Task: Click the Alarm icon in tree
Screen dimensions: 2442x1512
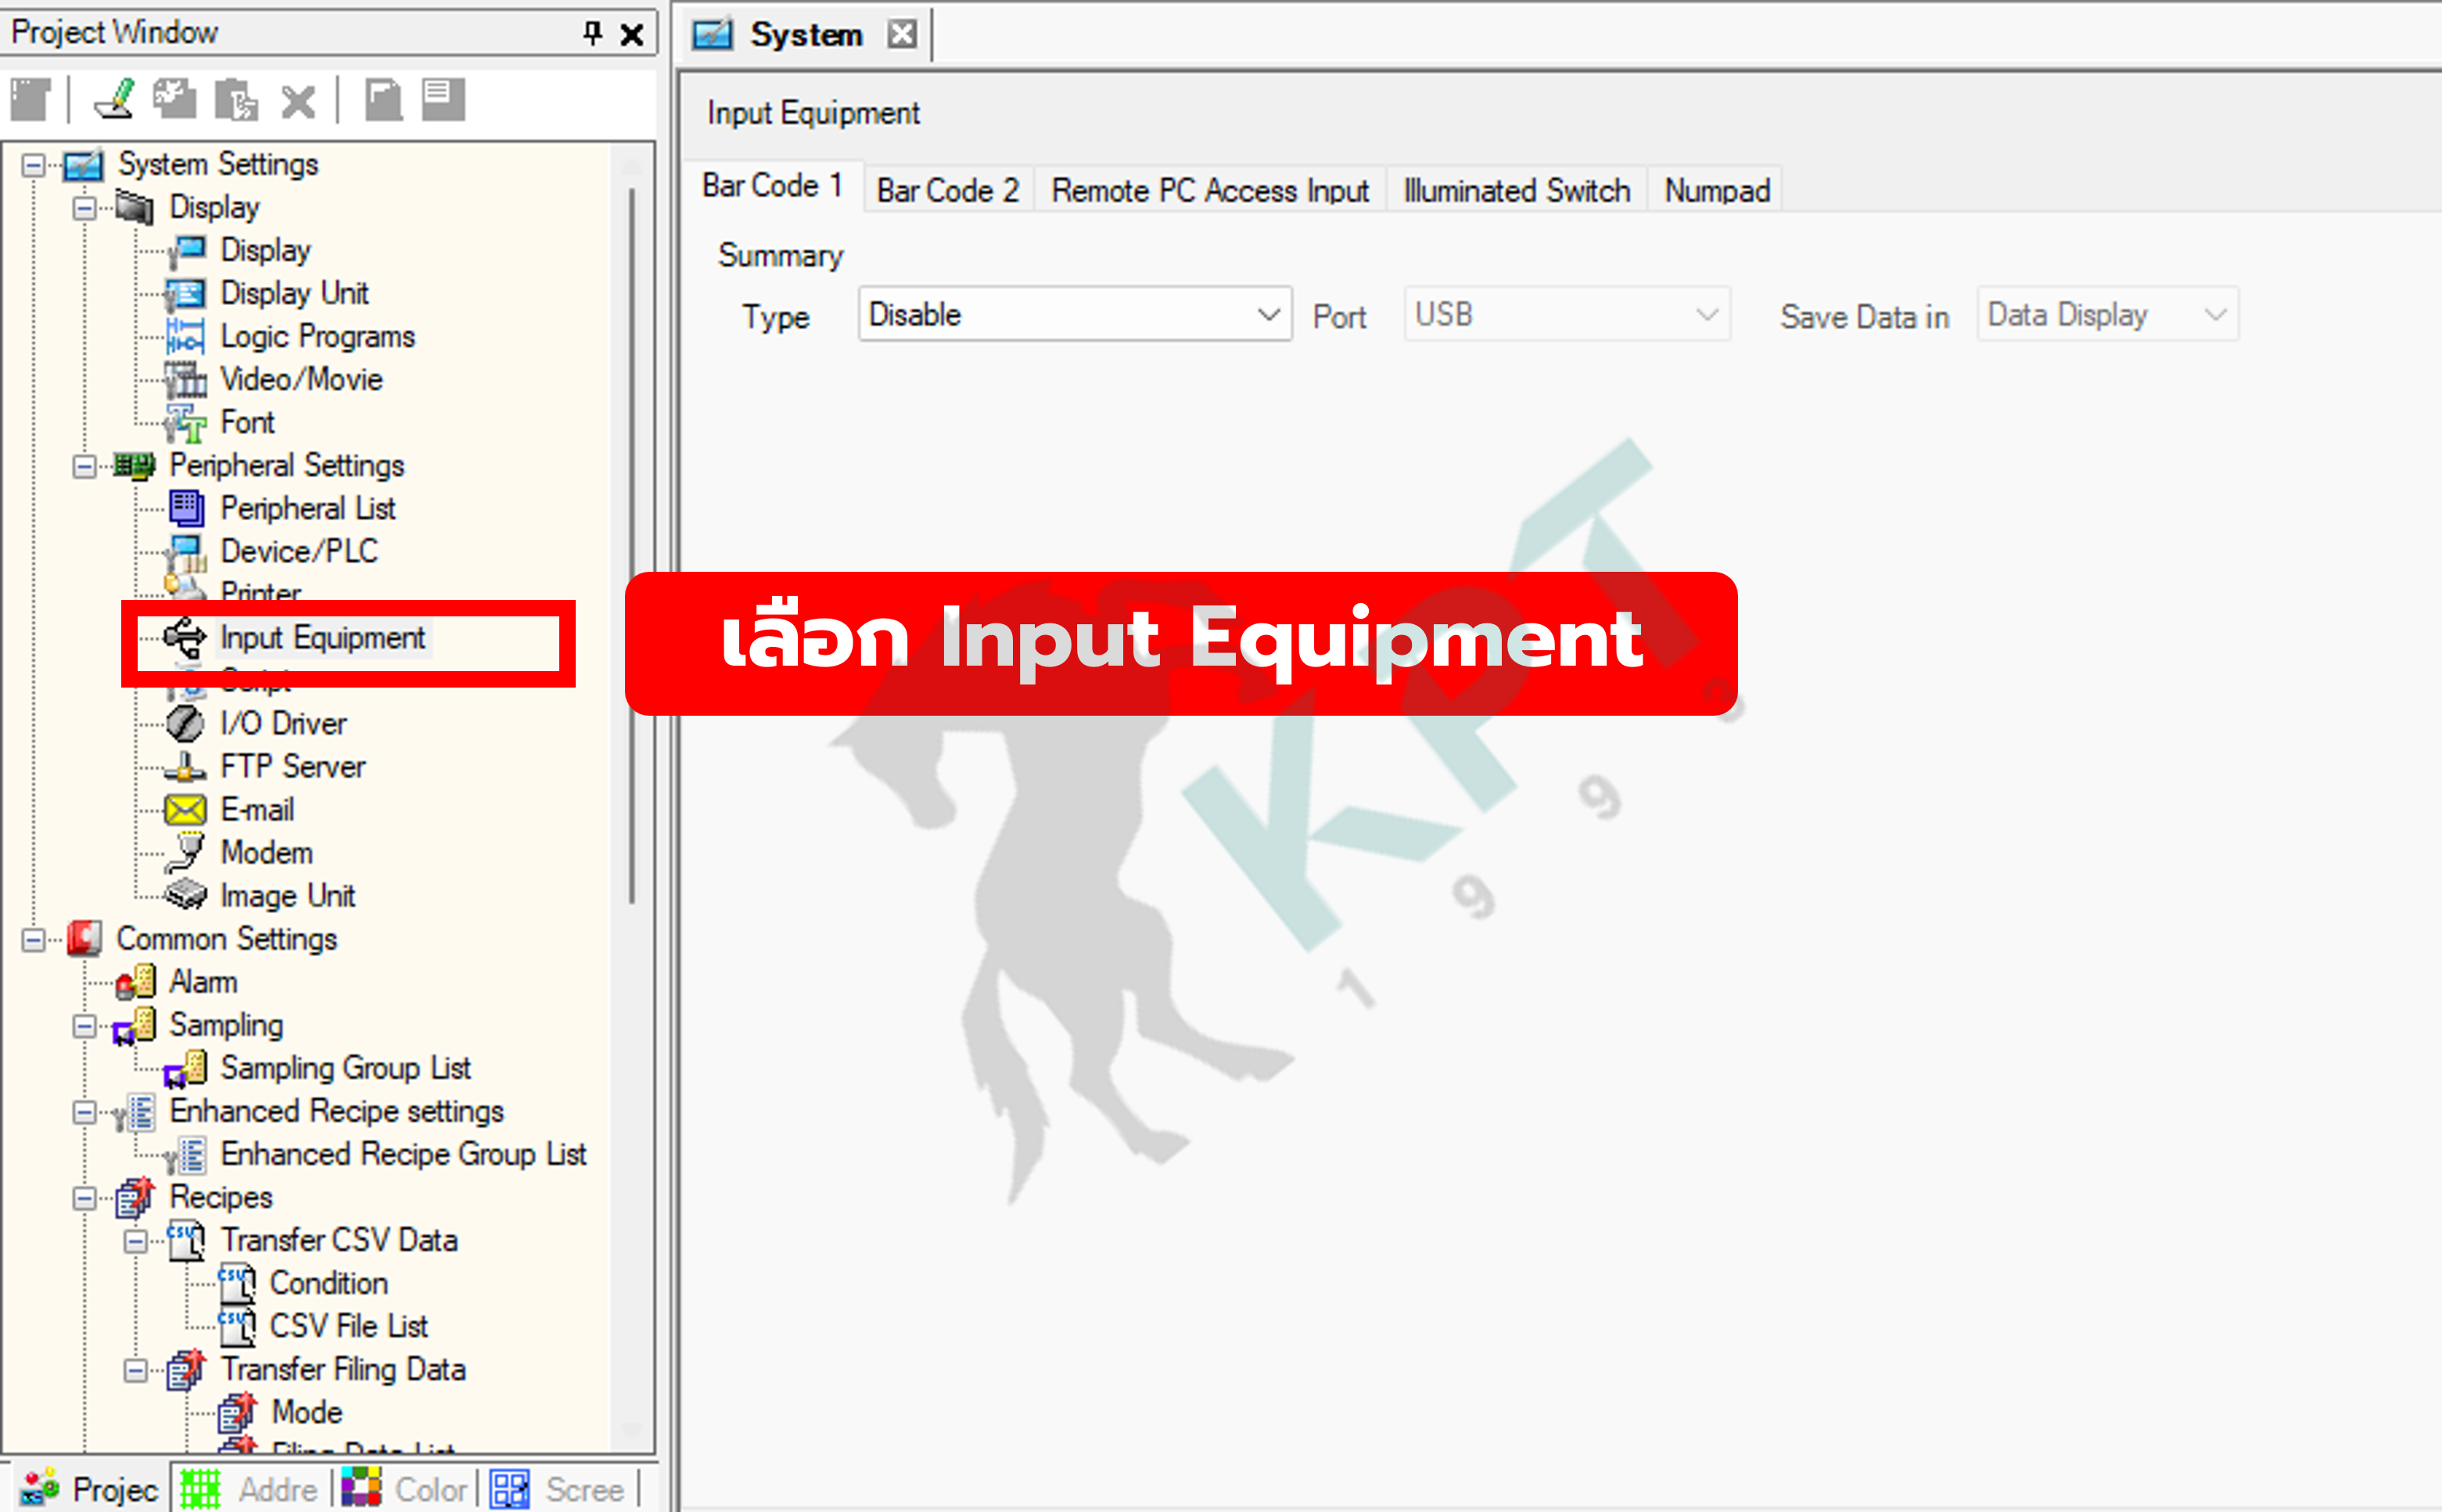Action: click(x=135, y=982)
